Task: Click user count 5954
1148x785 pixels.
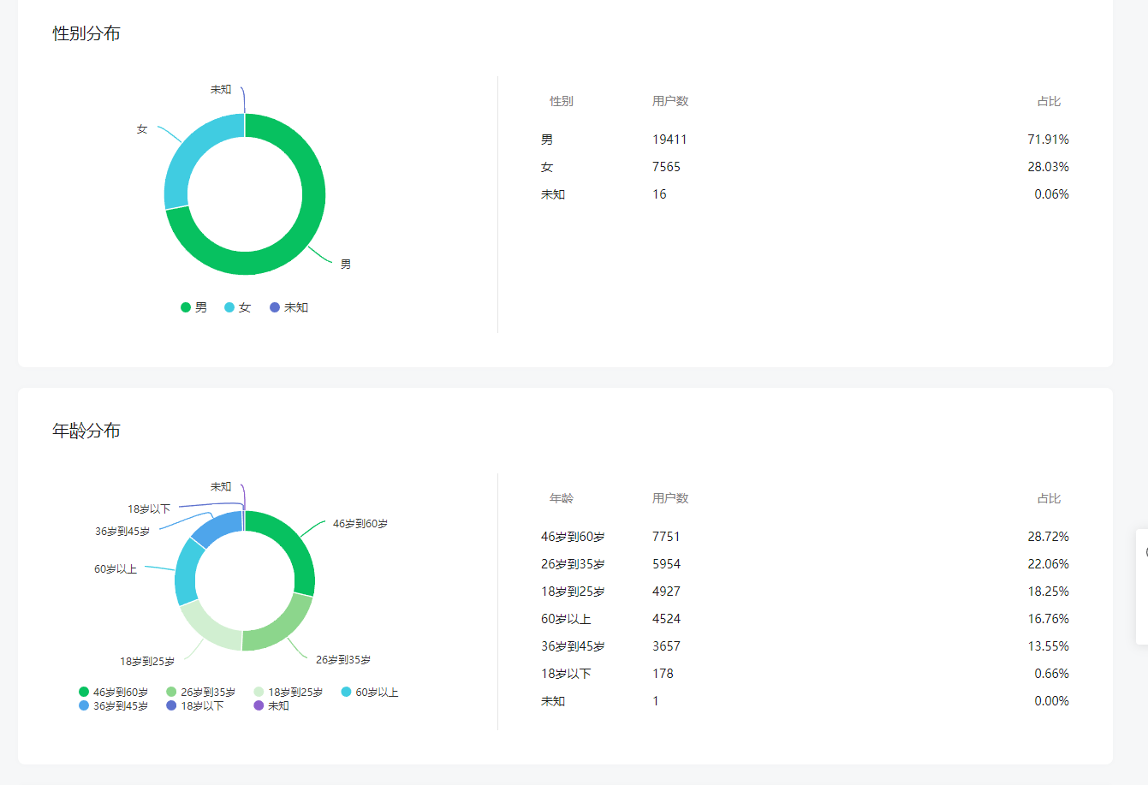Action: (666, 564)
